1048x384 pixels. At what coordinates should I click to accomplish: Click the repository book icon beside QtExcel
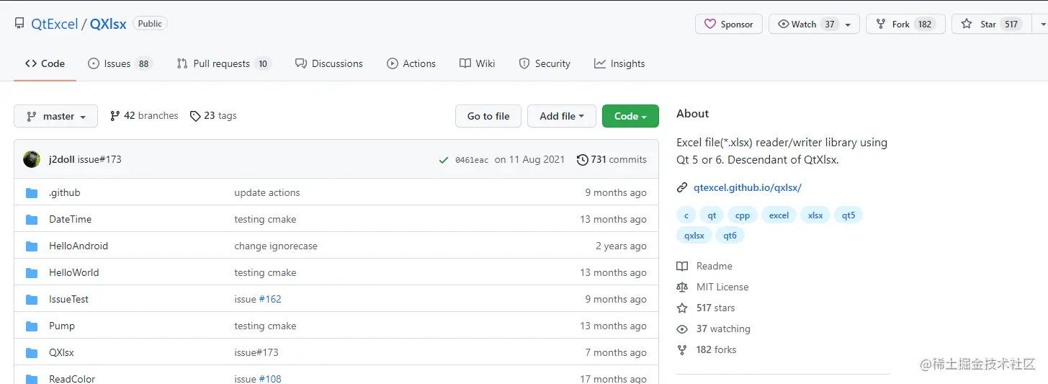pyautogui.click(x=19, y=24)
